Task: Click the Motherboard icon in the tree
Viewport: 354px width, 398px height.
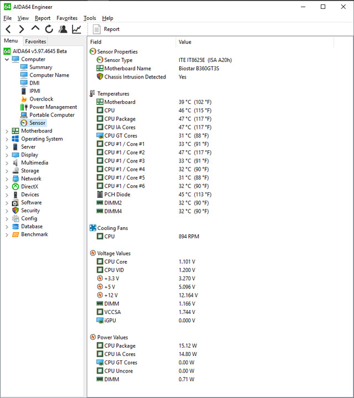Action: pyautogui.click(x=15, y=130)
